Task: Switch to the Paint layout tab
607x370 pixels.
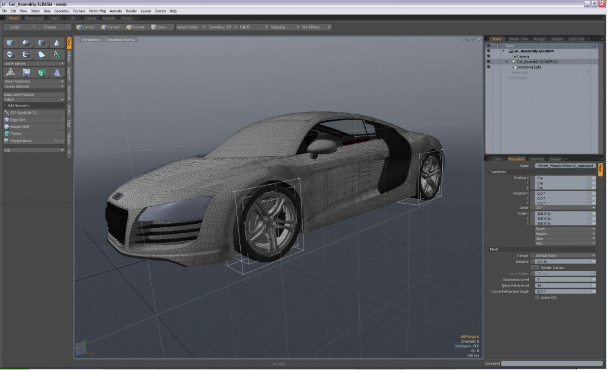Action: click(55, 18)
